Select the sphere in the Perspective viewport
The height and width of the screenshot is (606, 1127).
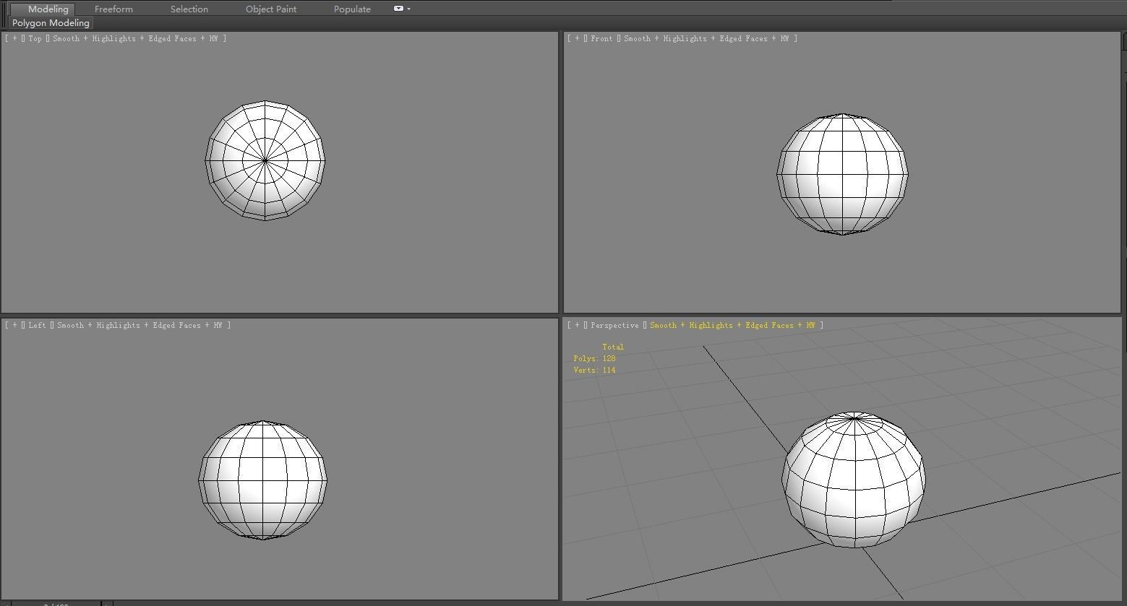[854, 480]
